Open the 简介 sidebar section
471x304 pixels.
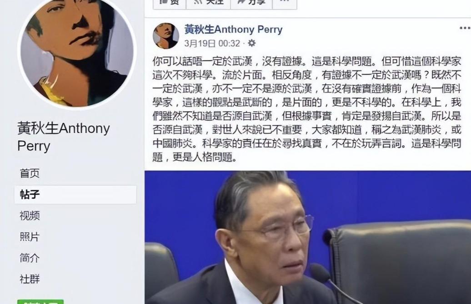tap(30, 258)
